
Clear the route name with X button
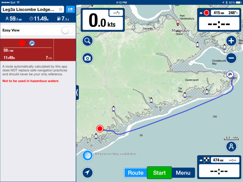[x=61, y=9]
